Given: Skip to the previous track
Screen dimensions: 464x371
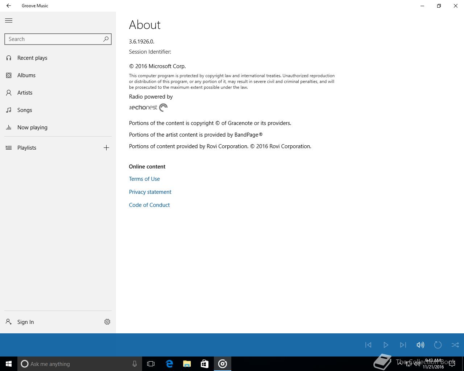Looking at the screenshot, I should tap(368, 345).
